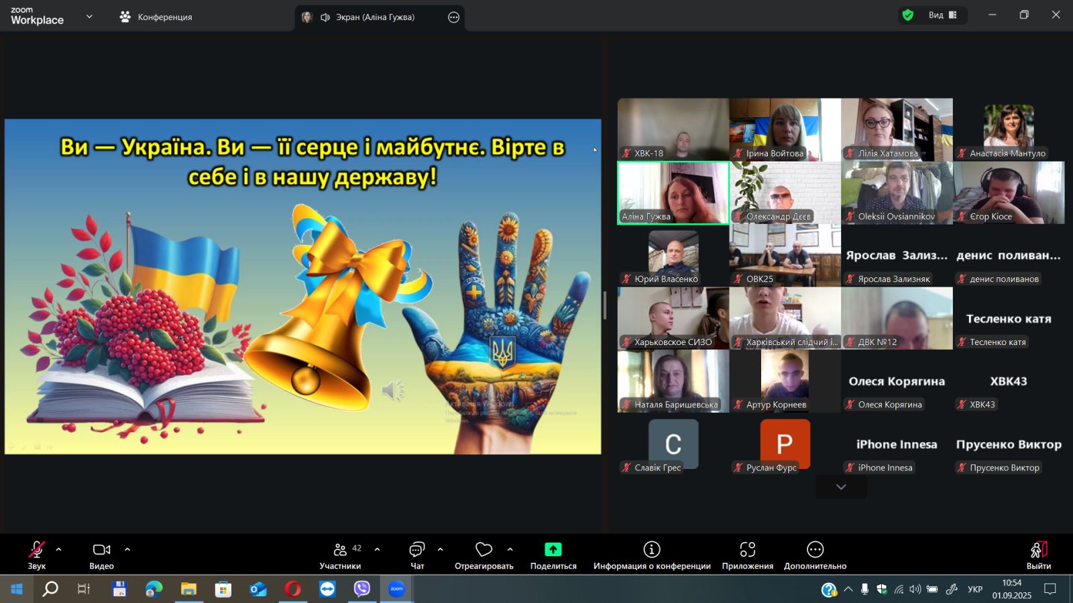The height and width of the screenshot is (603, 1073).
Task: Click the Выйти leave meeting button
Action: 1038,555
